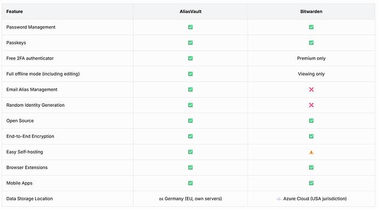Click AliasVault's Passkeys checkmark icon
Image resolution: width=378 pixels, height=209 pixels.
(191, 43)
